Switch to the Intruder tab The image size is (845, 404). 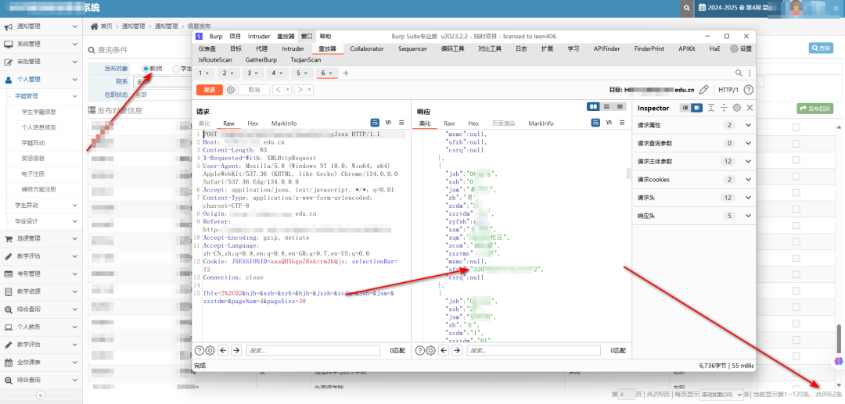pyautogui.click(x=293, y=48)
